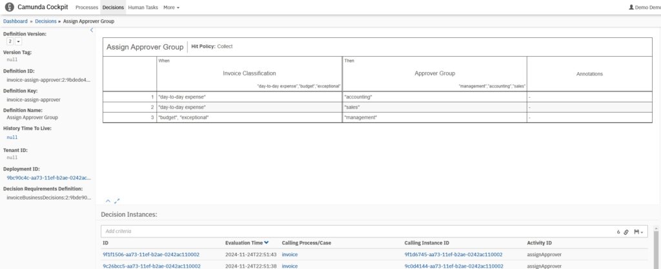Click Assign Approver Group table title
The height and width of the screenshot is (269, 661).
pyautogui.click(x=145, y=47)
